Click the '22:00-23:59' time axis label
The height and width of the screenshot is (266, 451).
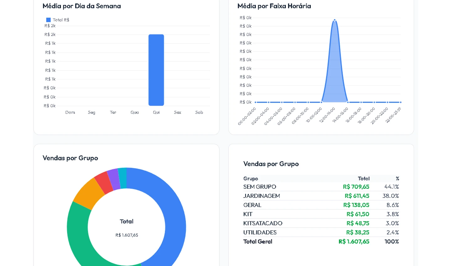(394, 115)
